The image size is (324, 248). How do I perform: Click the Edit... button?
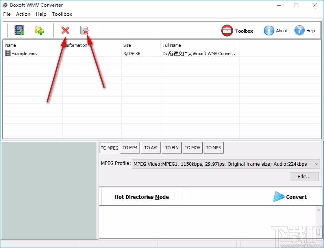click(304, 176)
